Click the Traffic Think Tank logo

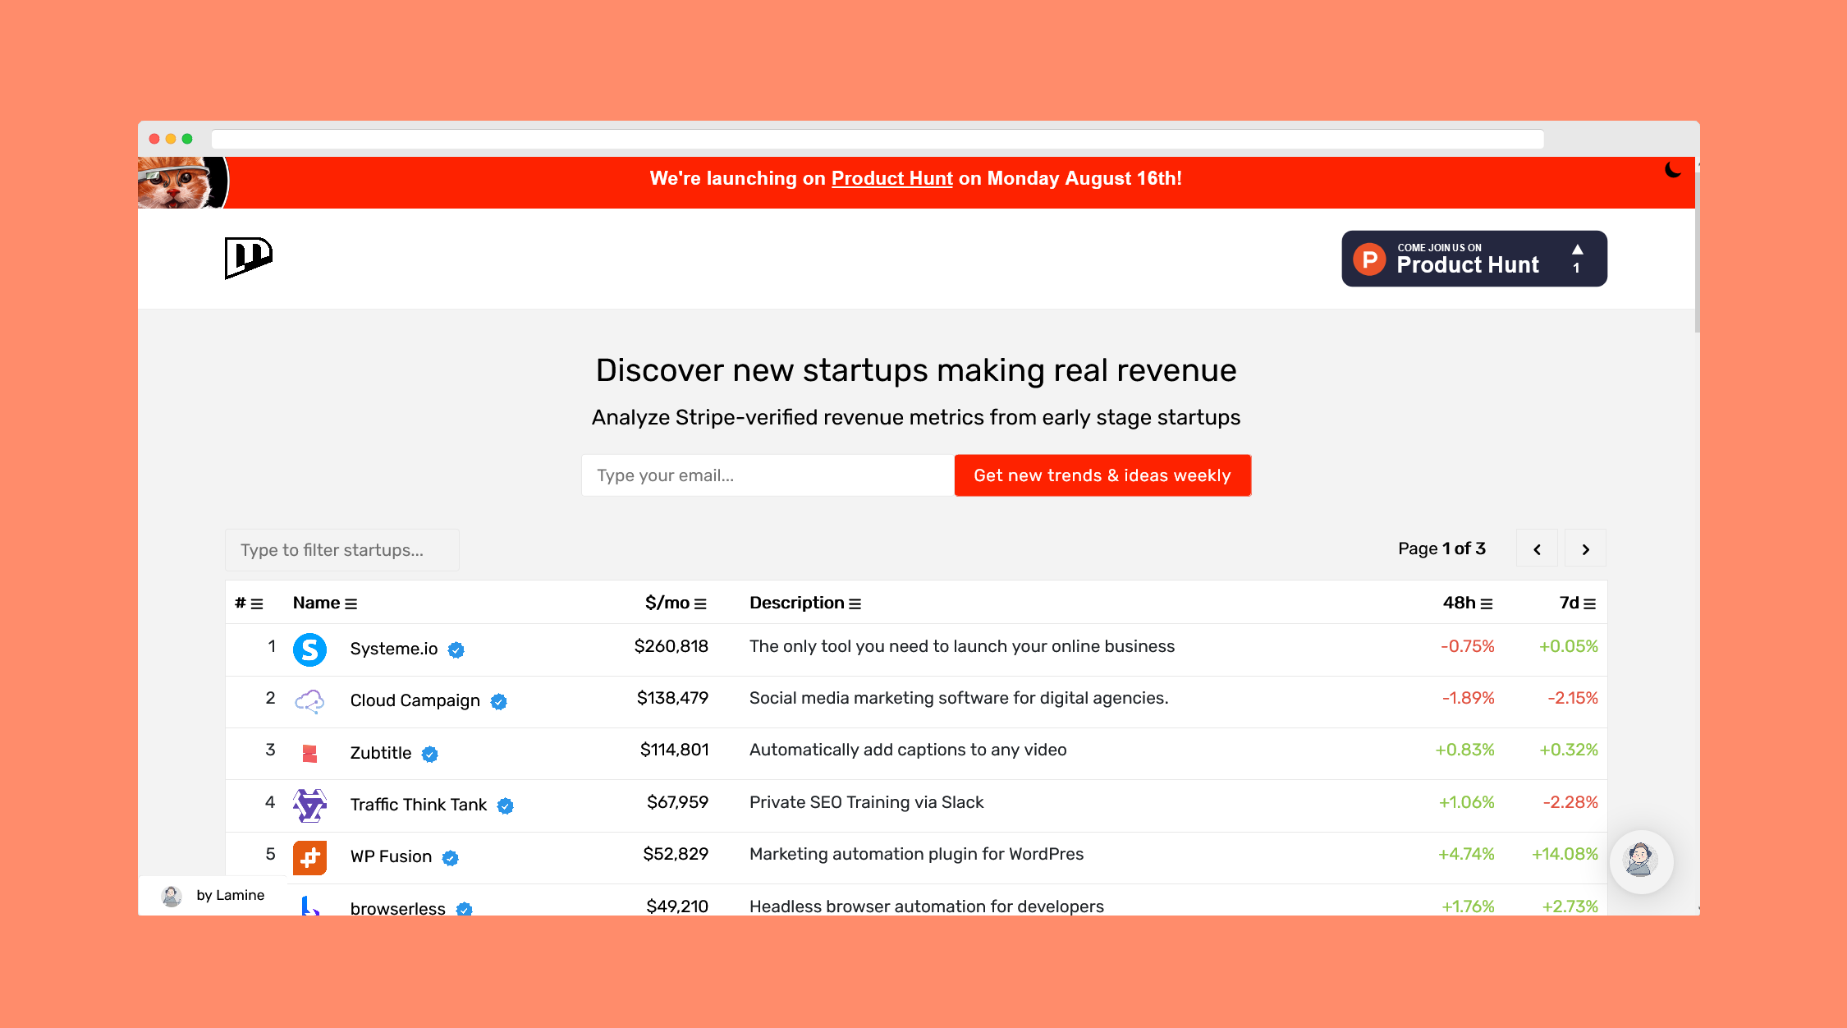pyautogui.click(x=309, y=805)
